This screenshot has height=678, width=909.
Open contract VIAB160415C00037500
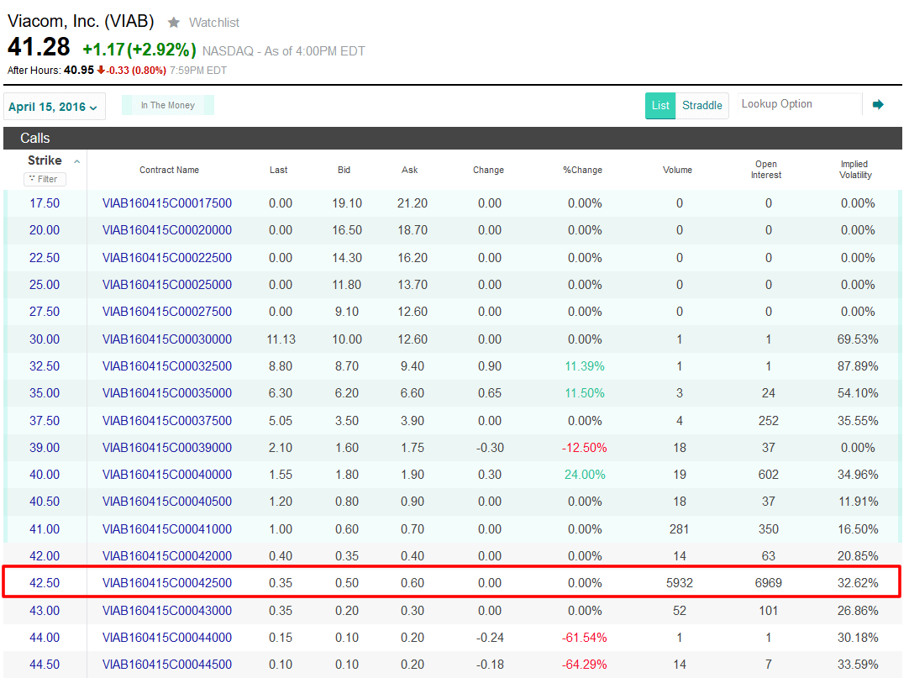pyautogui.click(x=167, y=420)
